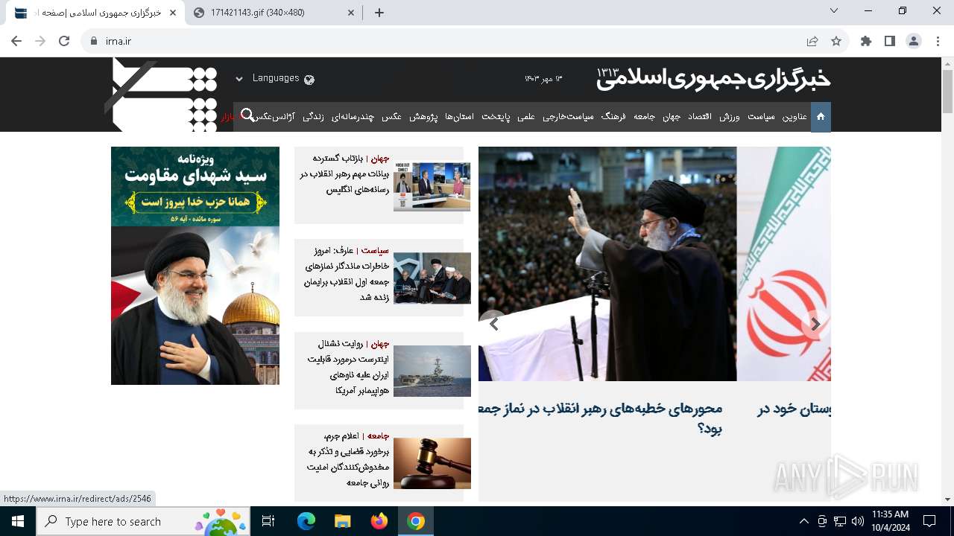Click the Languages label
The height and width of the screenshot is (536, 954).
[x=276, y=78]
